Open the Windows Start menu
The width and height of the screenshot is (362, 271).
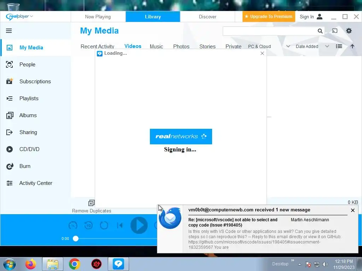coord(10,264)
